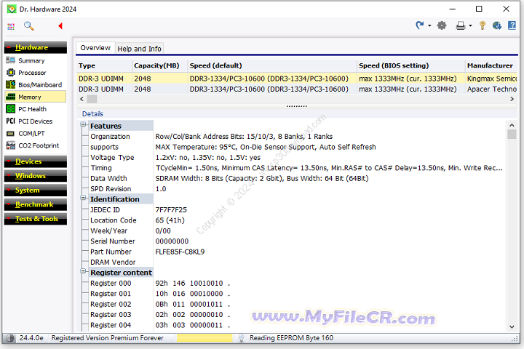This screenshot has width=524, height=349.
Task: Open dropdown arrow next to printer
Action: tap(470, 25)
